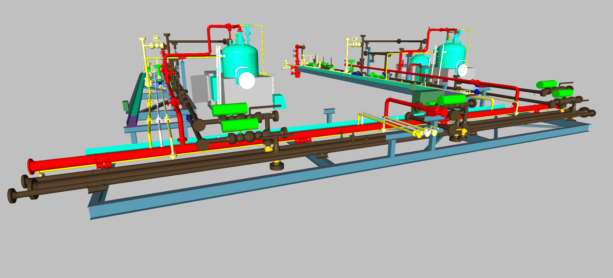Screen dimensions: 613x278
Task: Click the white manway cover on left vessel
Action: [x=247, y=80]
